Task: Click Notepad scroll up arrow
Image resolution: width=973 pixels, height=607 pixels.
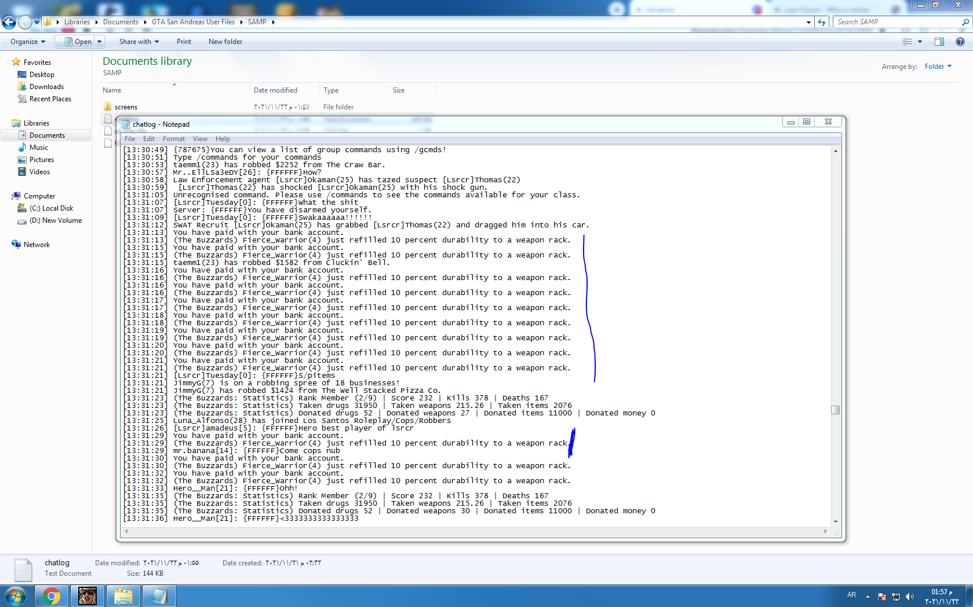Action: [835, 151]
